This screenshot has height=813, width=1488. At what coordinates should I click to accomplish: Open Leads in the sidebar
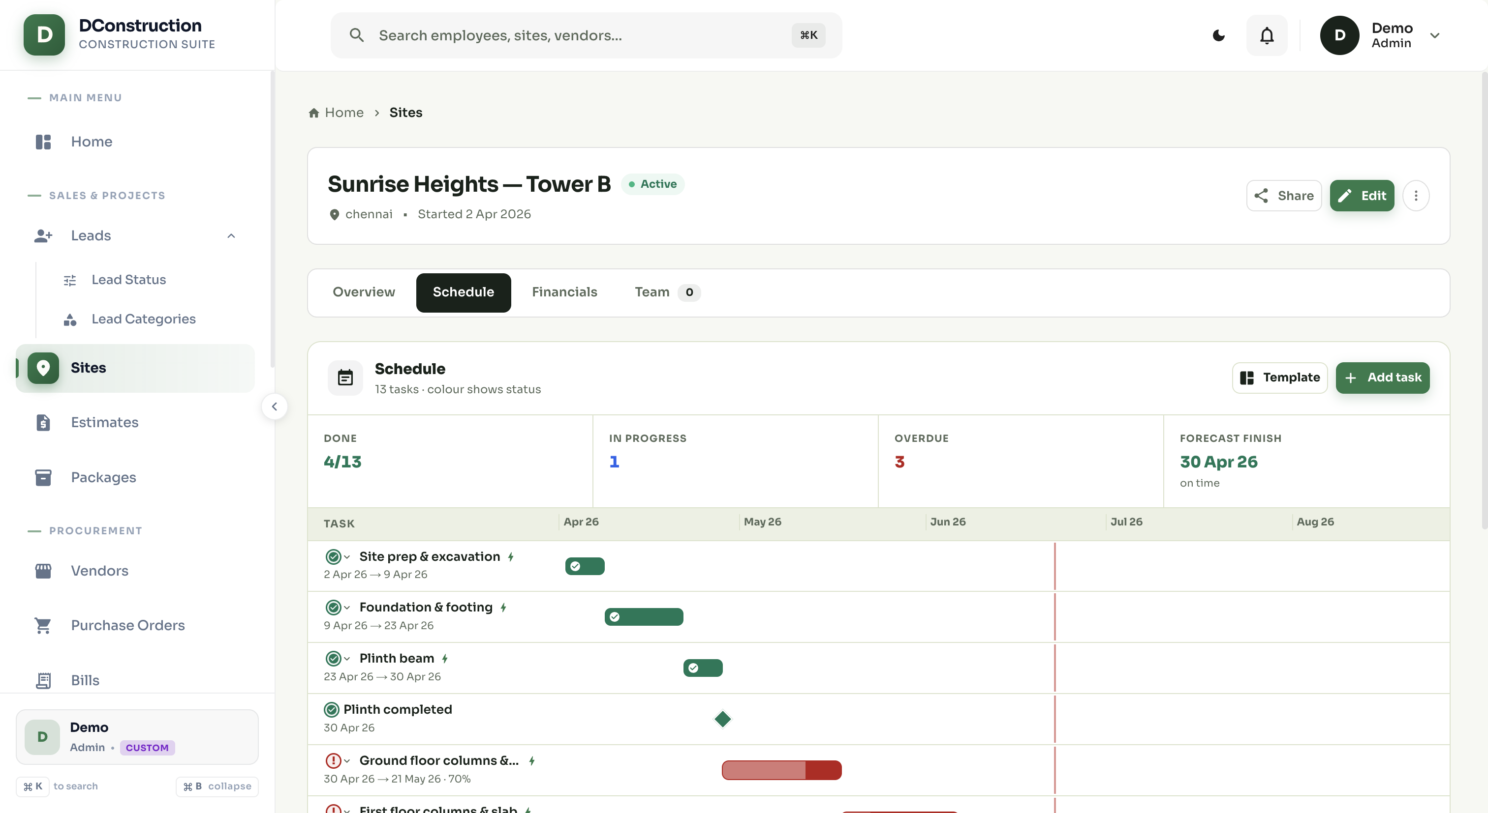[x=135, y=235]
